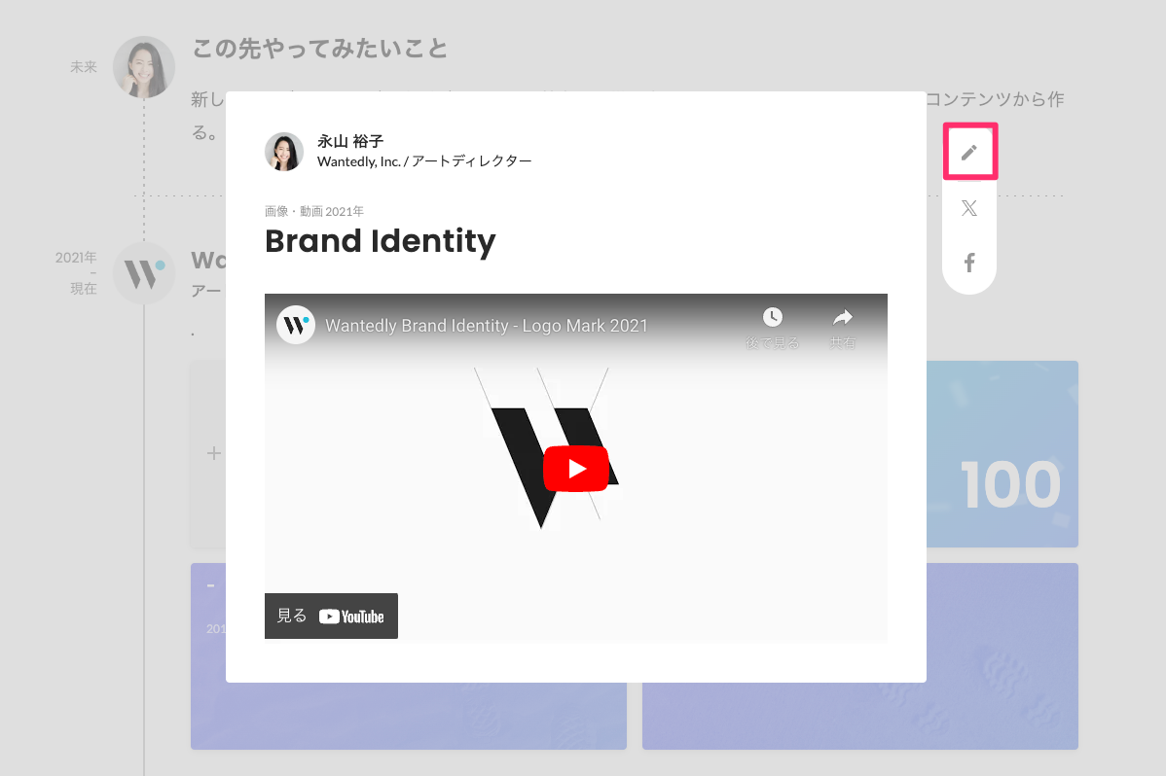Open Wantedly channel logo in video
This screenshot has height=776, width=1166.
[295, 326]
